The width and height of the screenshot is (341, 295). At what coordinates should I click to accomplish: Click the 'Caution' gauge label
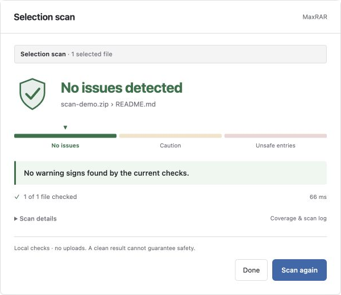170,146
